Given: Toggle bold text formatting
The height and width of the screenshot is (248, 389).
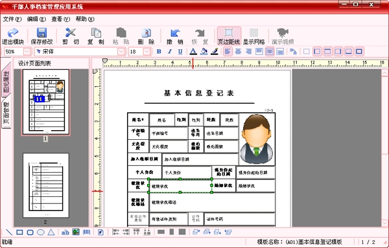Looking at the screenshot, I should [x=159, y=52].
